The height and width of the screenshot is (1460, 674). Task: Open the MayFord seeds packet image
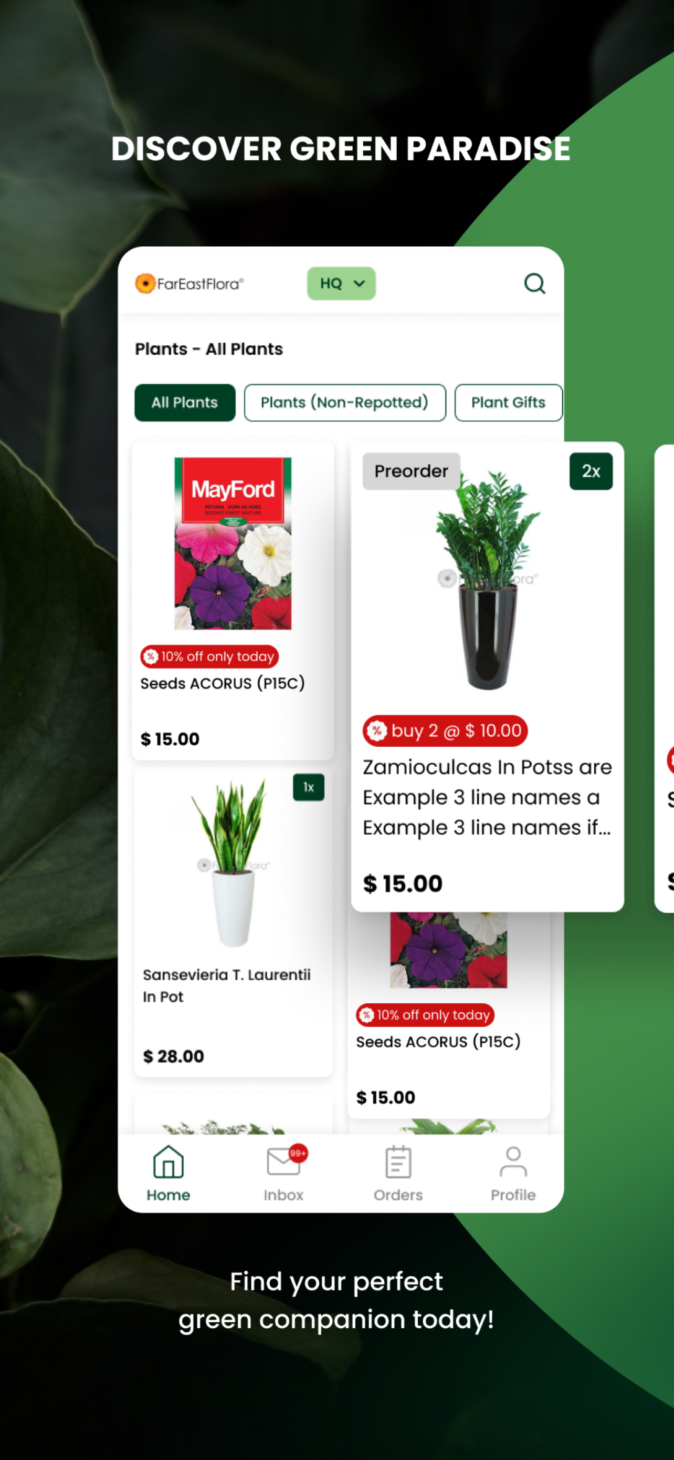tap(233, 543)
